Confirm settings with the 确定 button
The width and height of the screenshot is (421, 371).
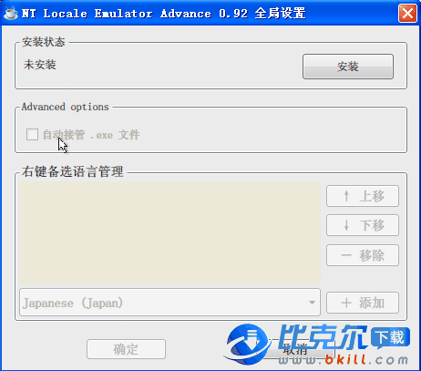[x=126, y=349]
